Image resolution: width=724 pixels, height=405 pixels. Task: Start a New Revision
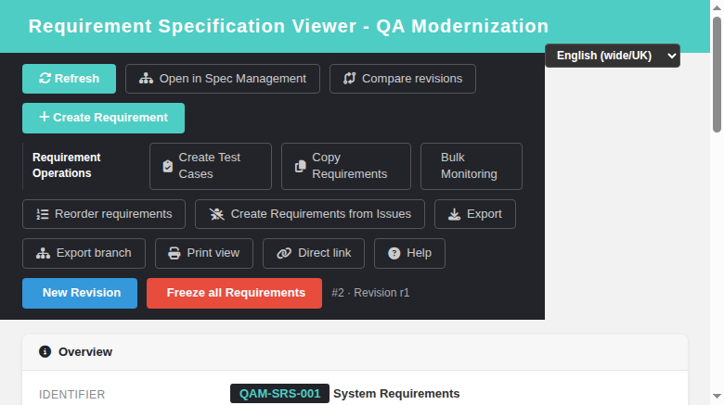pos(80,293)
